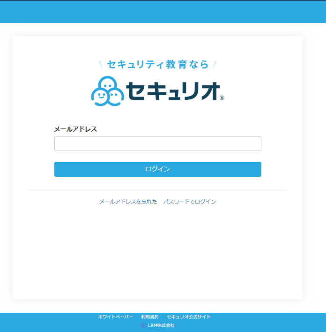Click the メールアドレス input field
This screenshot has width=326, height=332.
coord(157,143)
